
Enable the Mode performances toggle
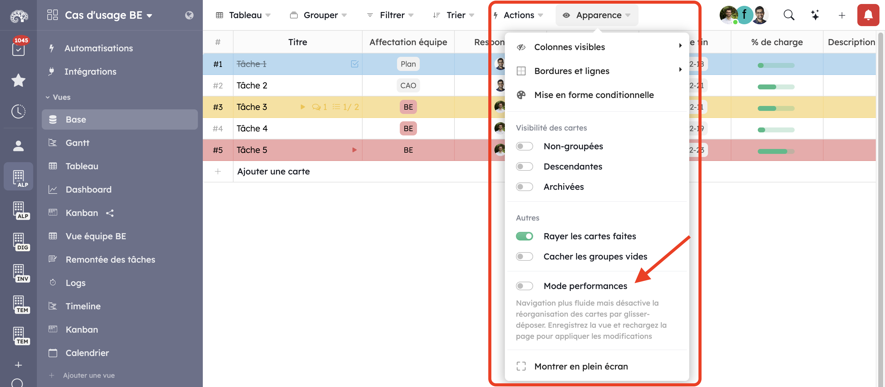coord(524,286)
